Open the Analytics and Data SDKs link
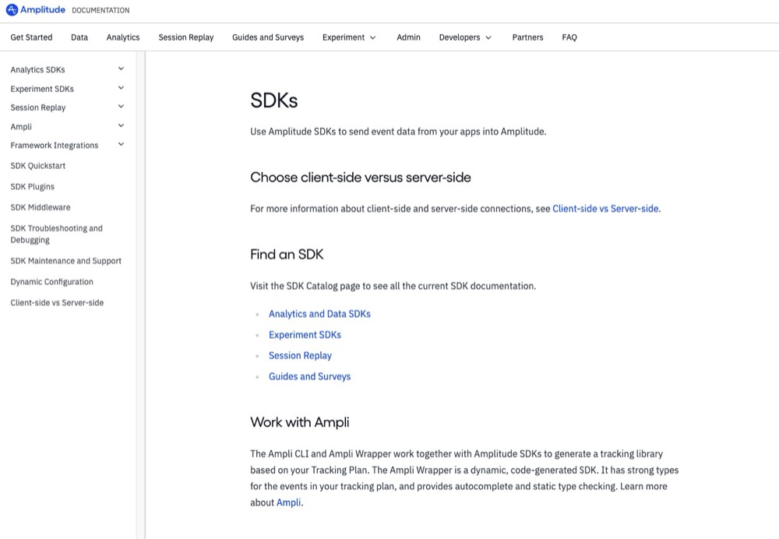The height and width of the screenshot is (539, 779). click(319, 313)
